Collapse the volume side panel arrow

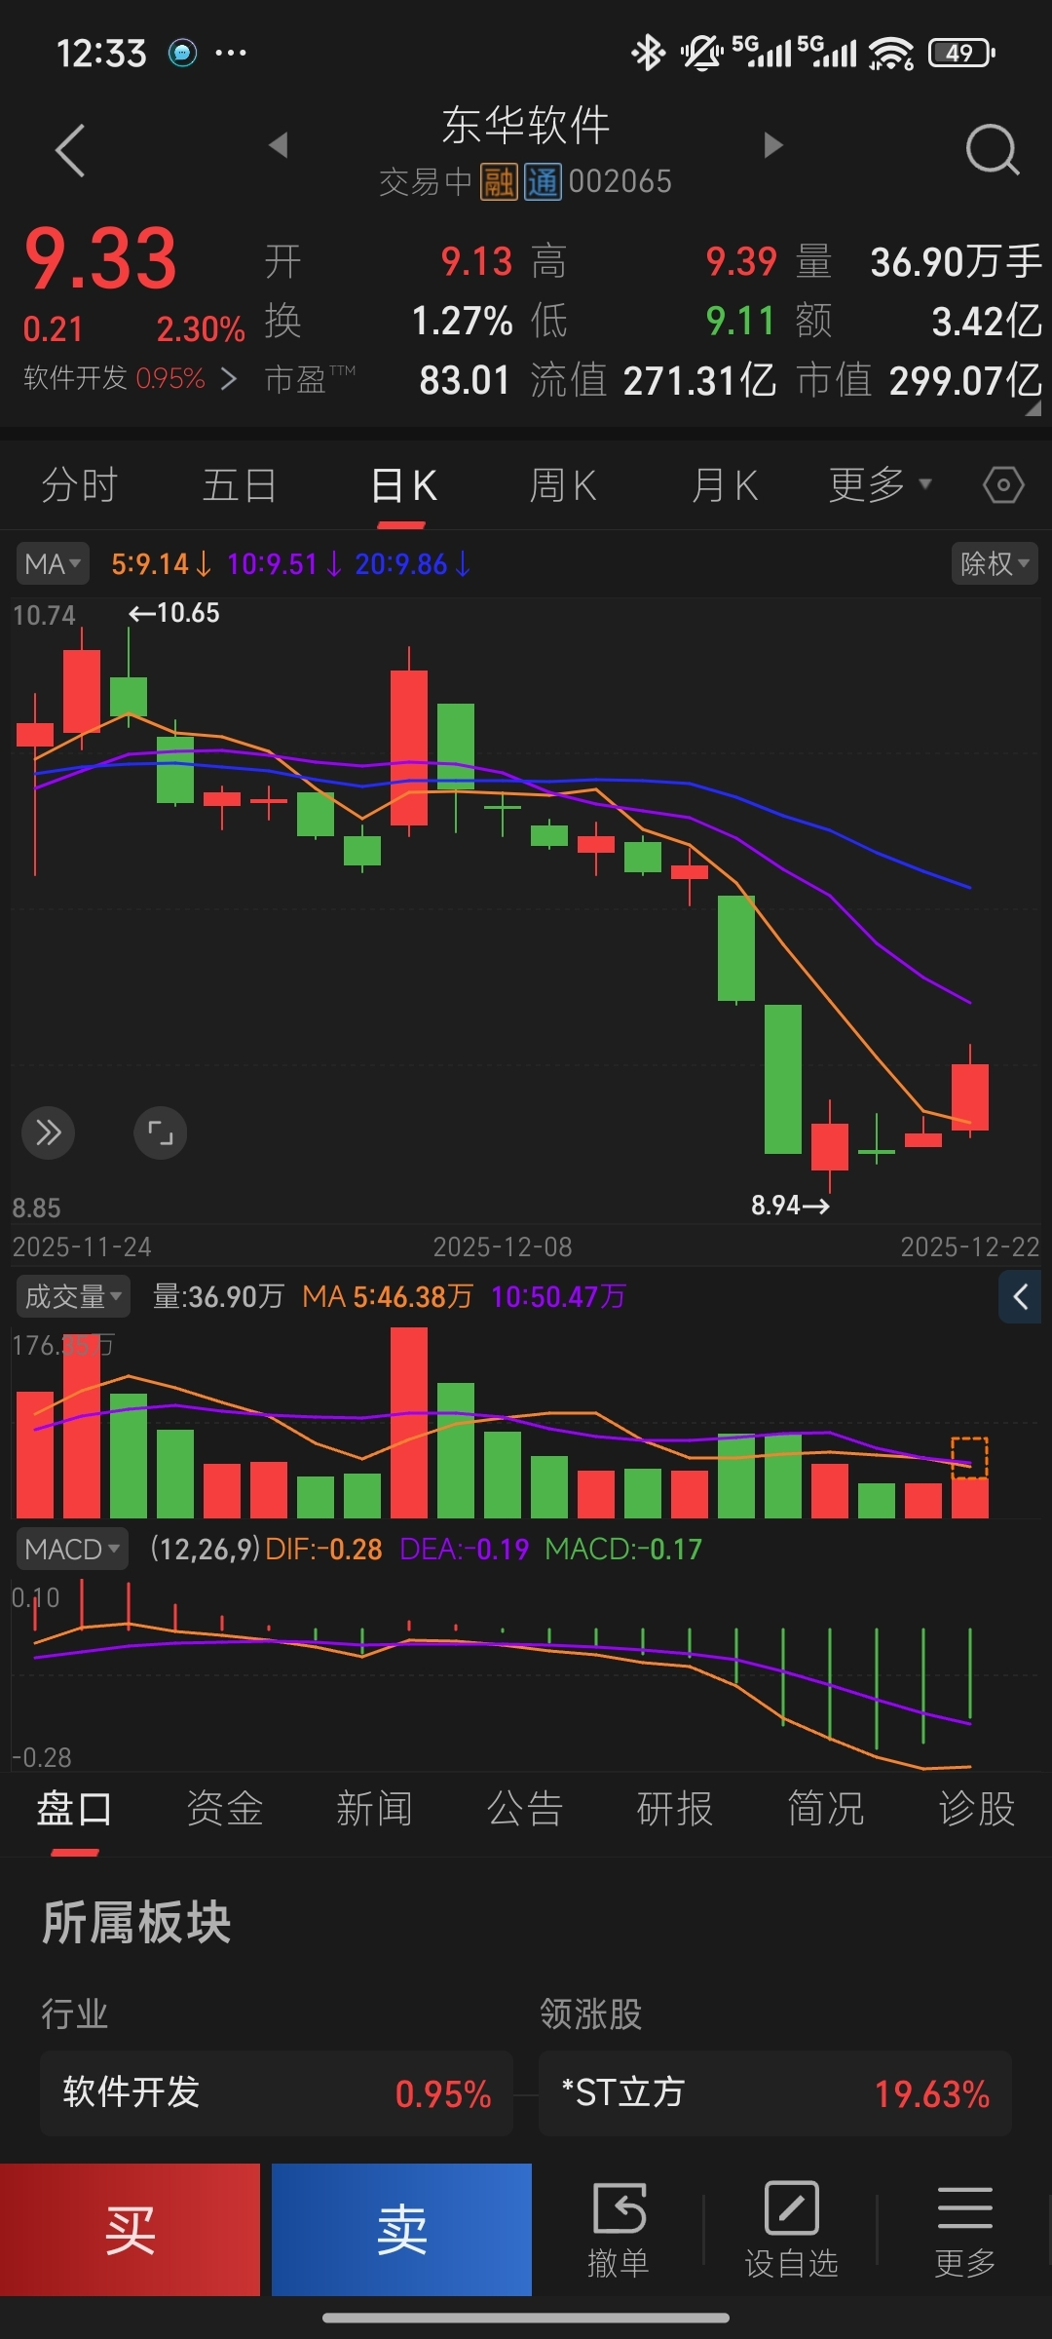[x=1020, y=1297]
